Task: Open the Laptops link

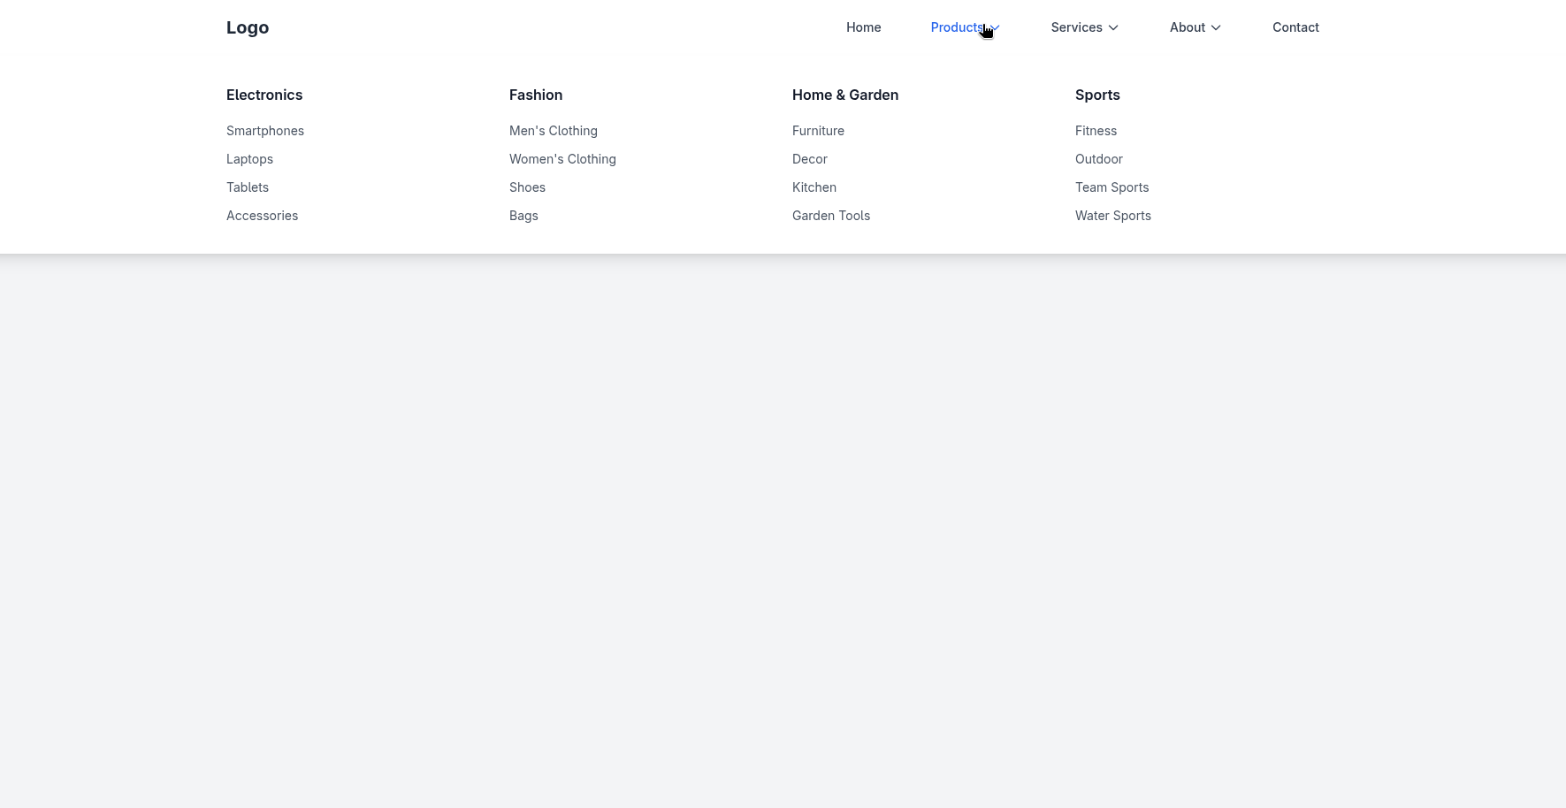Action: tap(249, 159)
